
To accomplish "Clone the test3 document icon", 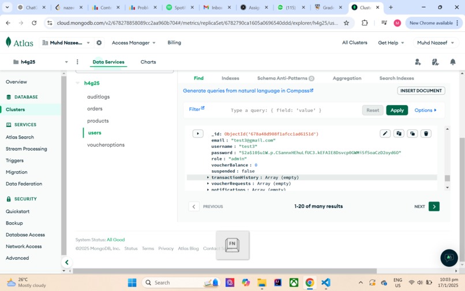I will [x=412, y=133].
